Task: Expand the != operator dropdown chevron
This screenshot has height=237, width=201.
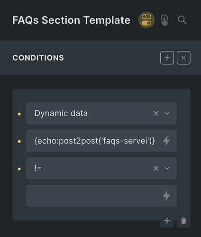Action: [167, 168]
